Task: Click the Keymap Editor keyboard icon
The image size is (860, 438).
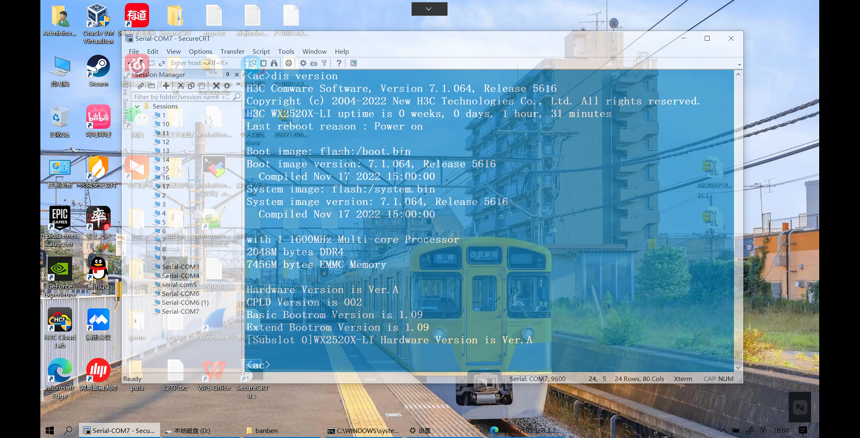Action: 314,63
